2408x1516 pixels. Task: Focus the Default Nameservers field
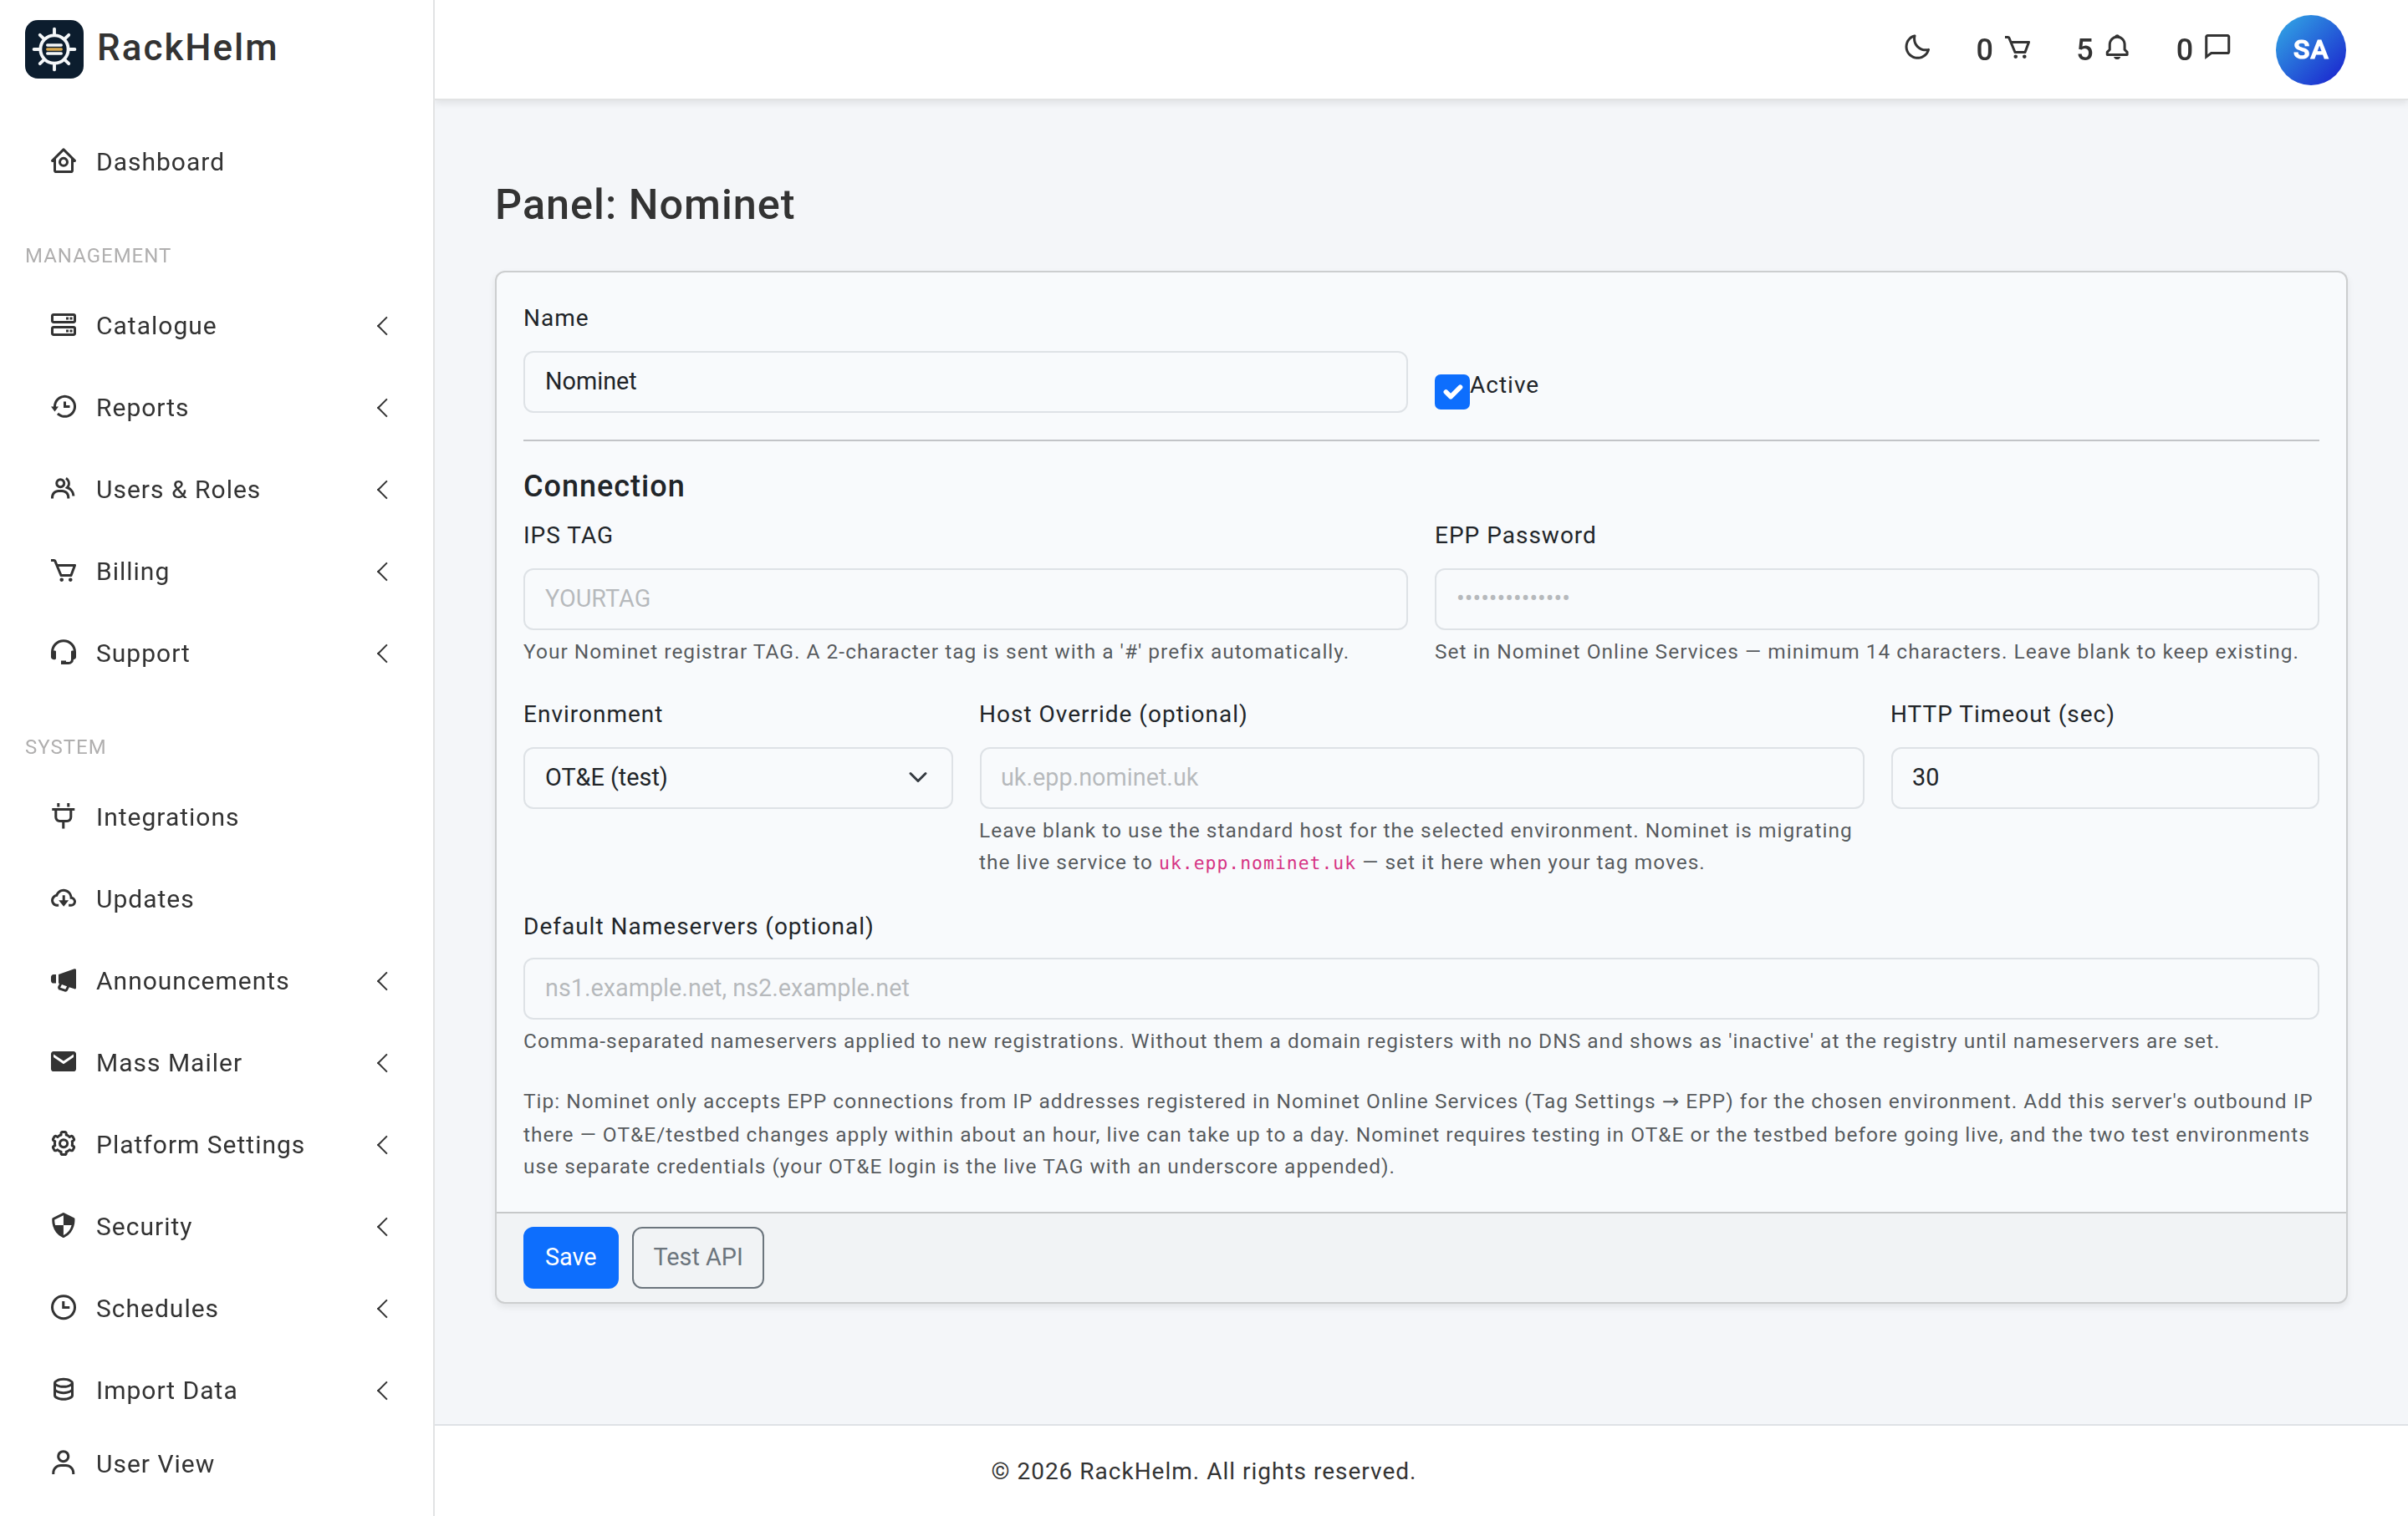tap(1420, 989)
